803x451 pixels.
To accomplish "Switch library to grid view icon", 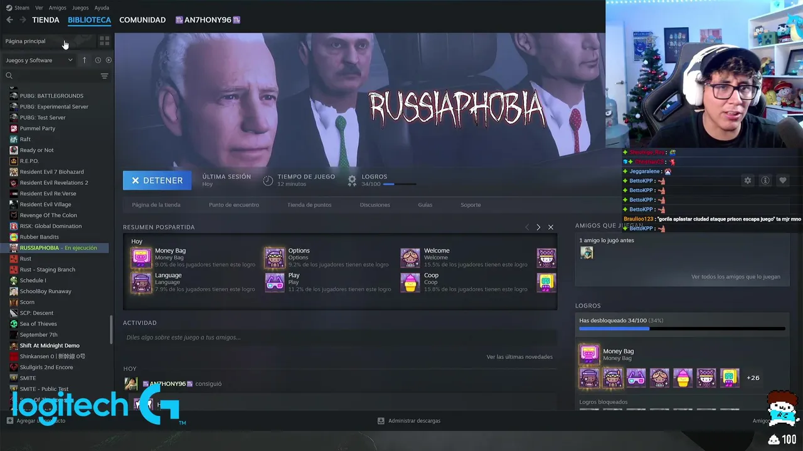I will point(104,41).
